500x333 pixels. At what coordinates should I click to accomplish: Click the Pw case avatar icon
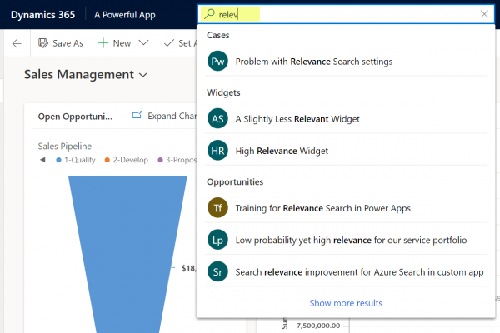point(217,61)
